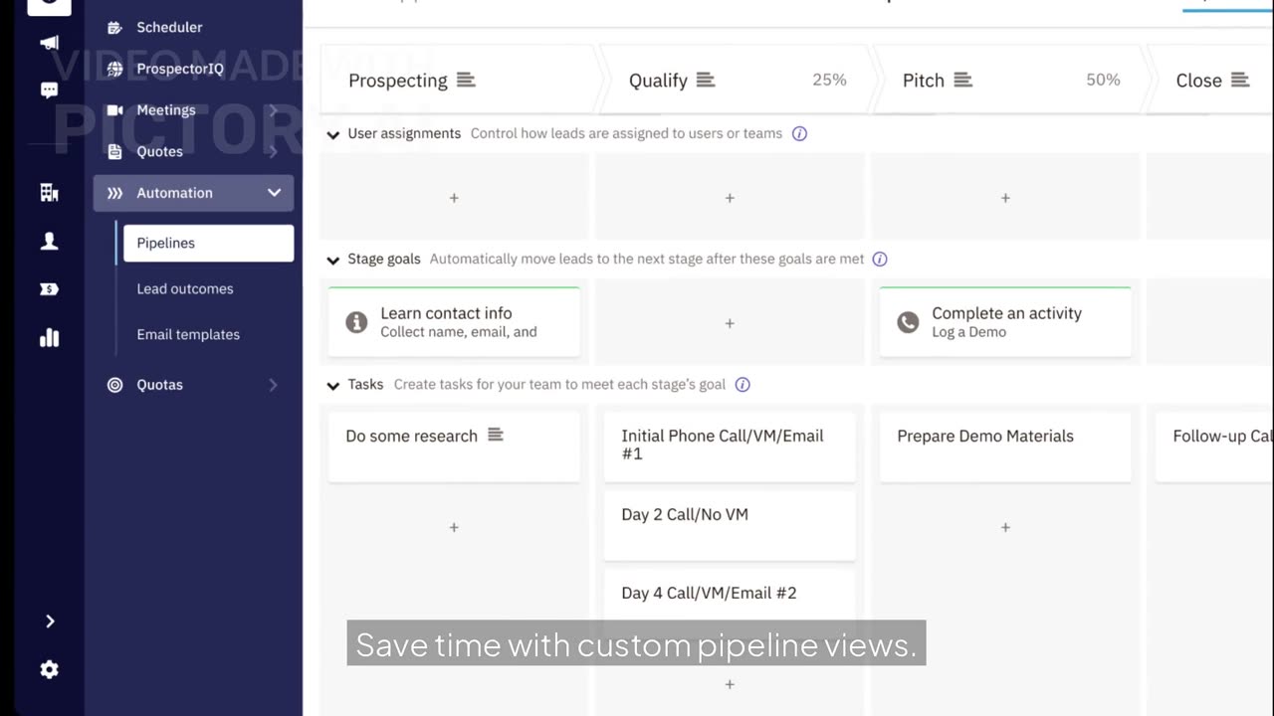Open the Scheduler menu item
This screenshot has width=1274, height=716.
click(x=169, y=27)
